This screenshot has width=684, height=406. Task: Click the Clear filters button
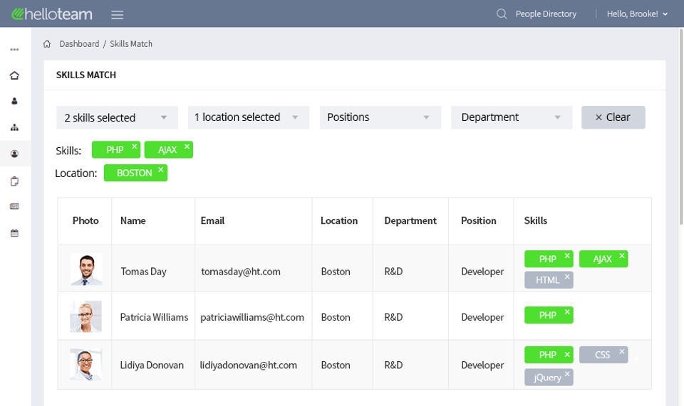coord(613,117)
